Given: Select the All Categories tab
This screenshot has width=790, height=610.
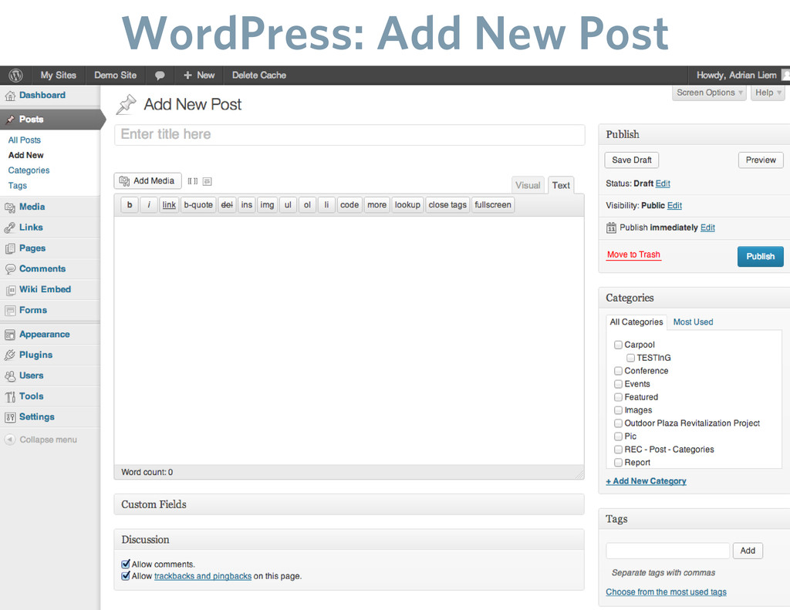Looking at the screenshot, I should (x=636, y=322).
